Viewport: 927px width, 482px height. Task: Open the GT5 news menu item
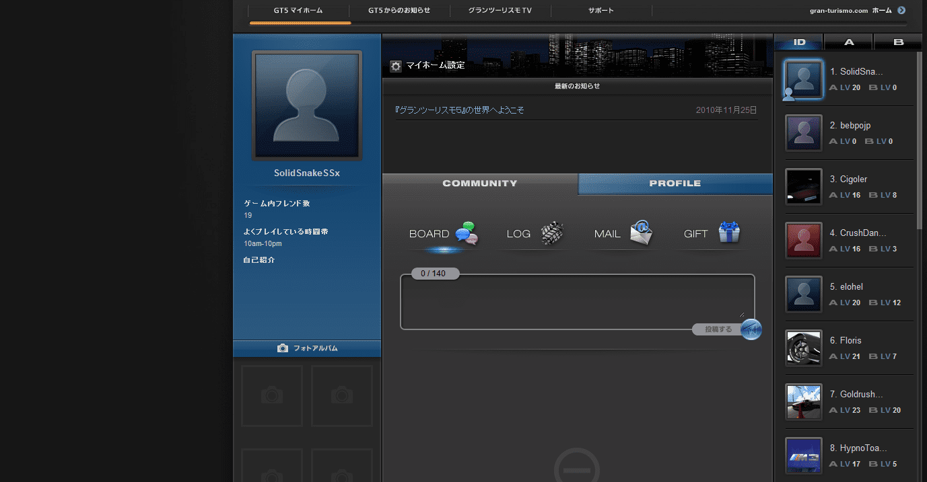(x=399, y=11)
